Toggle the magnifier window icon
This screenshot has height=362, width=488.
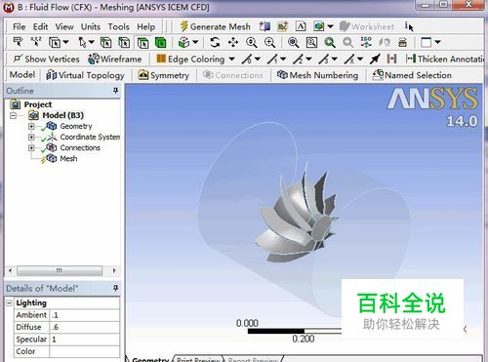[x=311, y=42]
